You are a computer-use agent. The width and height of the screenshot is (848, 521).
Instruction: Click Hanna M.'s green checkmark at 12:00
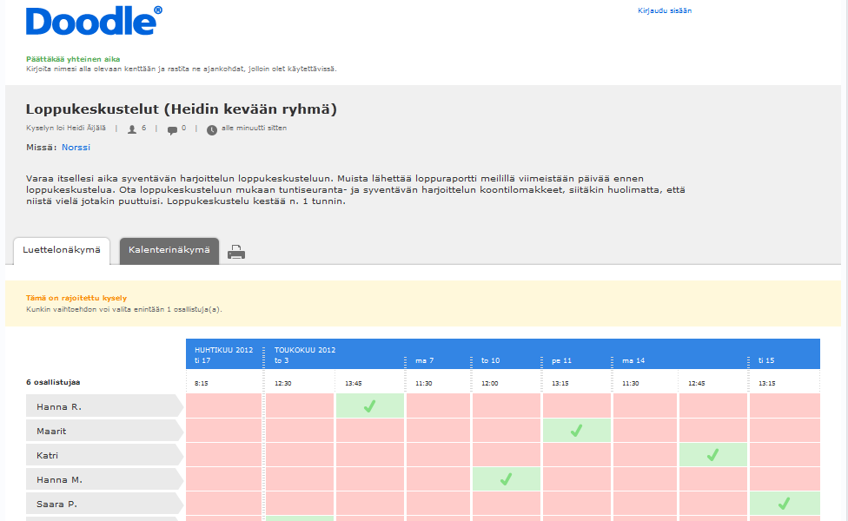pos(507,478)
